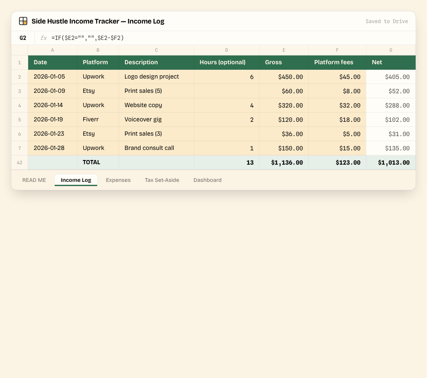Select row 1 header number

click(x=20, y=63)
